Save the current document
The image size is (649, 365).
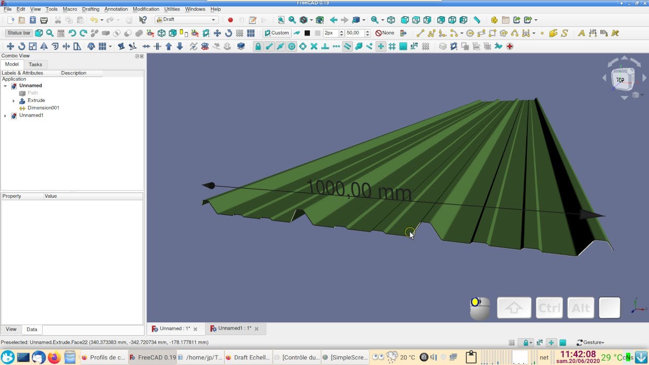click(x=32, y=20)
